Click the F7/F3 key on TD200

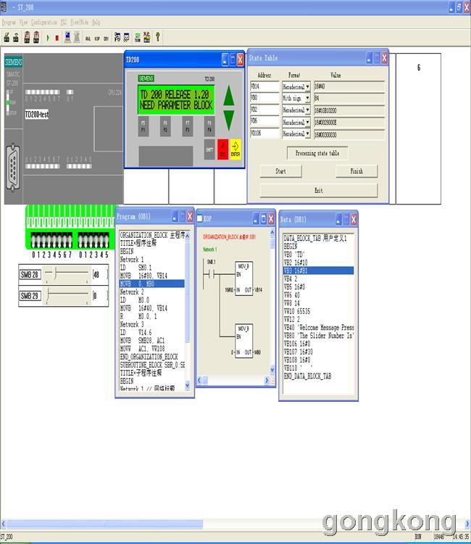coord(188,126)
